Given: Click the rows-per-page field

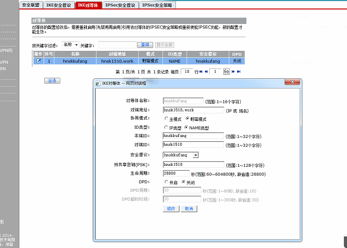Looking at the screenshot, I should click(x=187, y=71).
